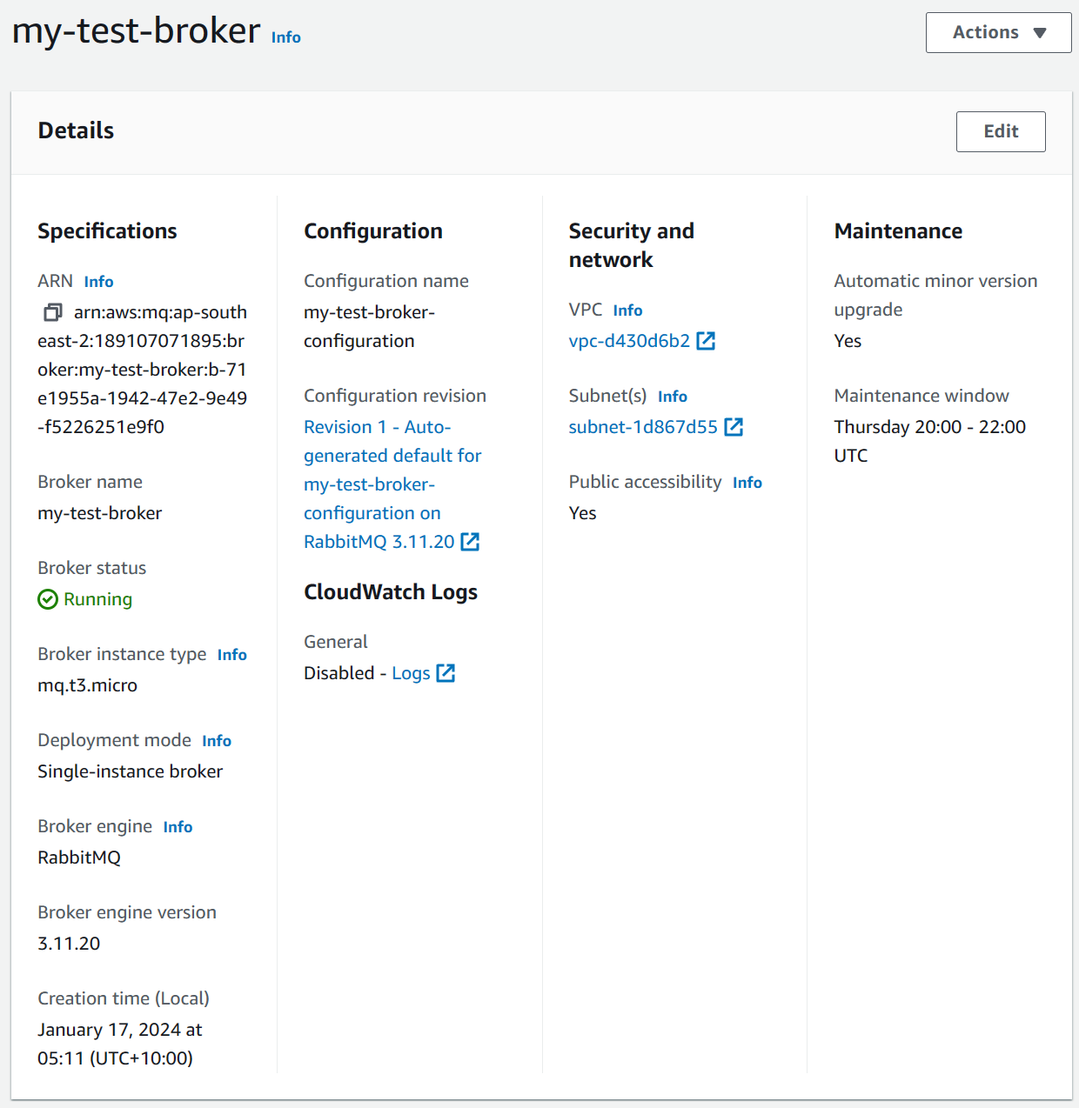Copy the broker ARN with the copy icon
The height and width of the screenshot is (1108, 1079).
[53, 311]
